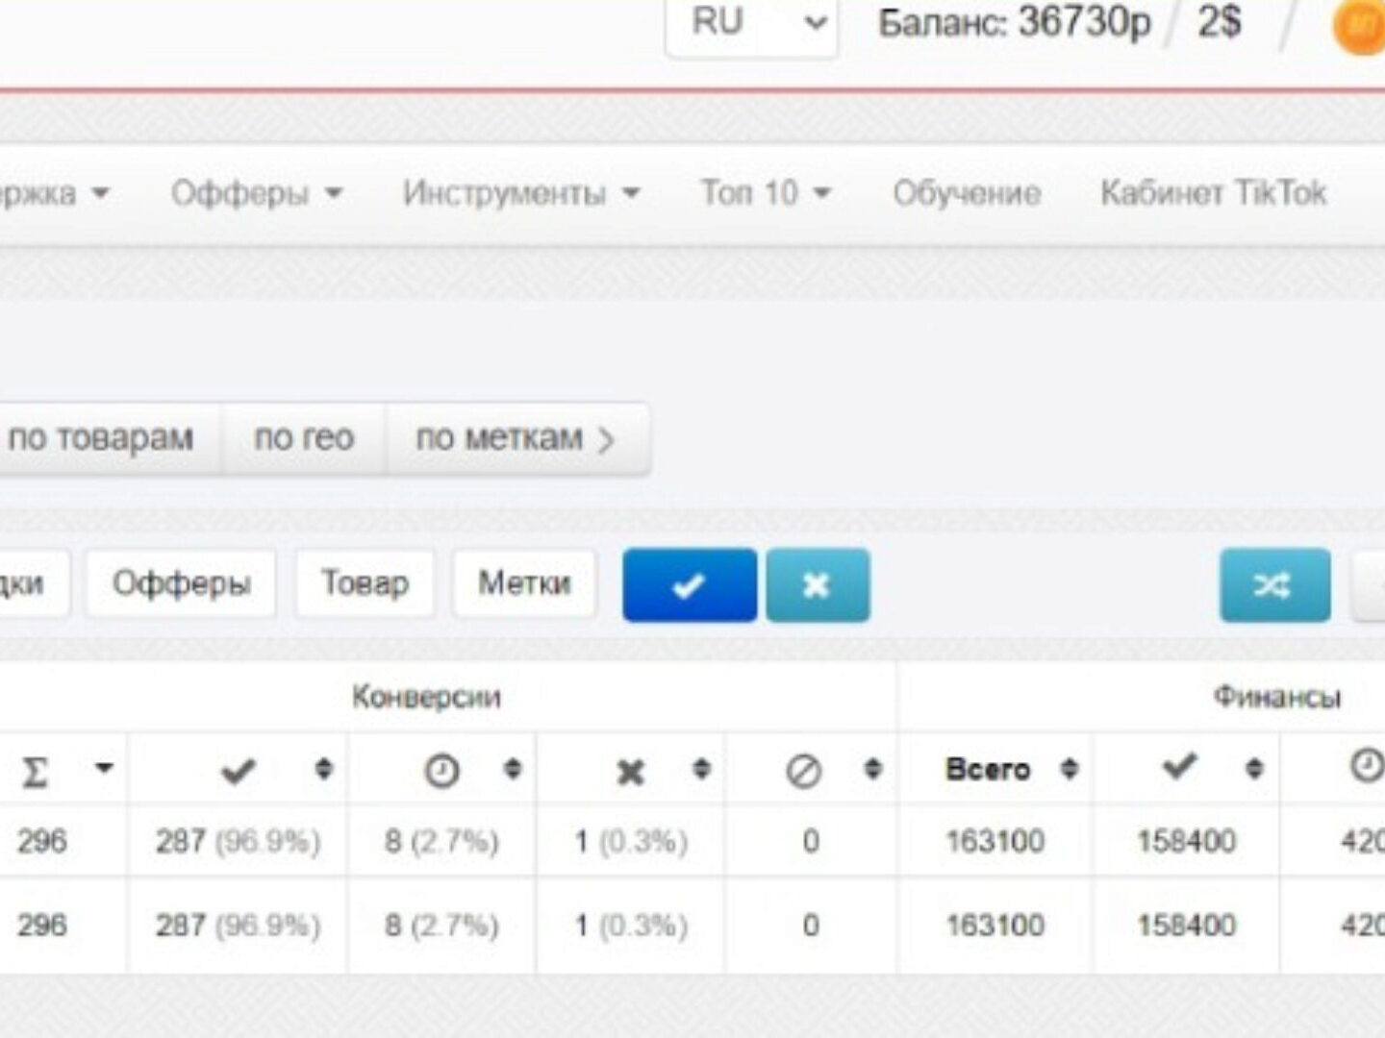Expand the Инструменты menu dropdown
Viewport: 1385px width, 1038px height.
(520, 193)
